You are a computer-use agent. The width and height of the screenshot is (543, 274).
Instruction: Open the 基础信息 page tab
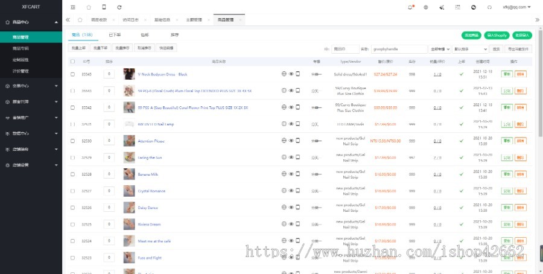click(162, 20)
